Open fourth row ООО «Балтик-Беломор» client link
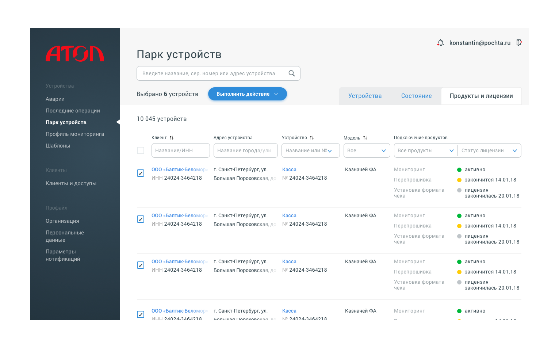The width and height of the screenshot is (559, 348). pyautogui.click(x=179, y=311)
